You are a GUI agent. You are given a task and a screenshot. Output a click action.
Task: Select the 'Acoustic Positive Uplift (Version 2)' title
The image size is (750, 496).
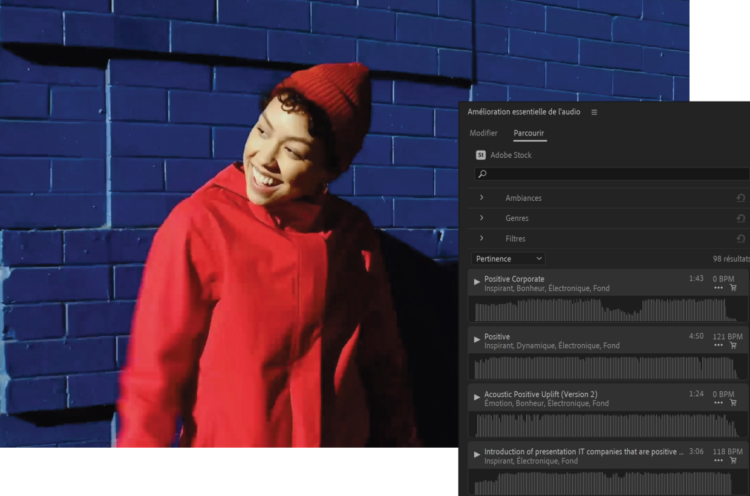tap(541, 394)
